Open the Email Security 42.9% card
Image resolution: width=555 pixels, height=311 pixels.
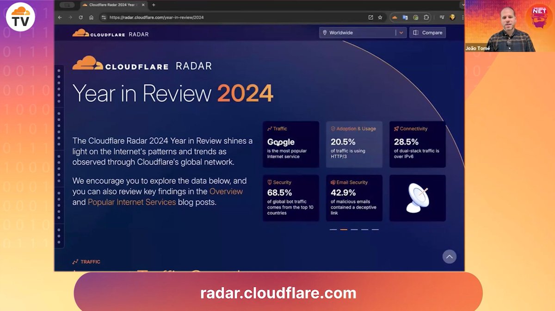click(x=354, y=198)
